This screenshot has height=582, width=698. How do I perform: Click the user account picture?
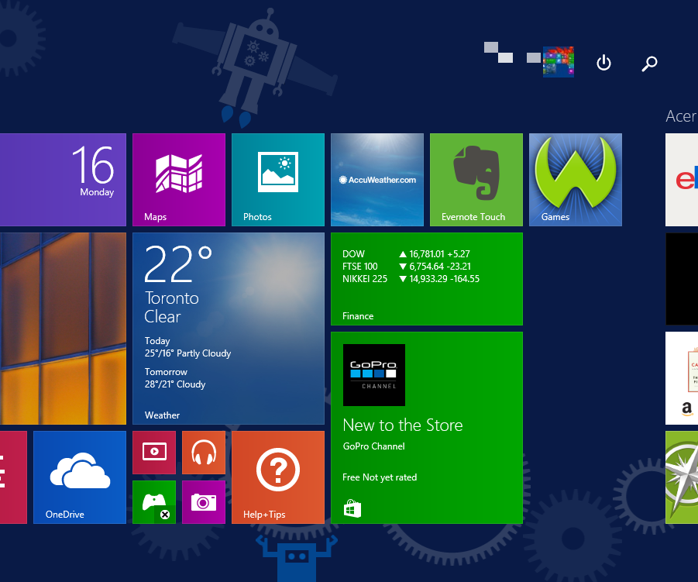[559, 62]
